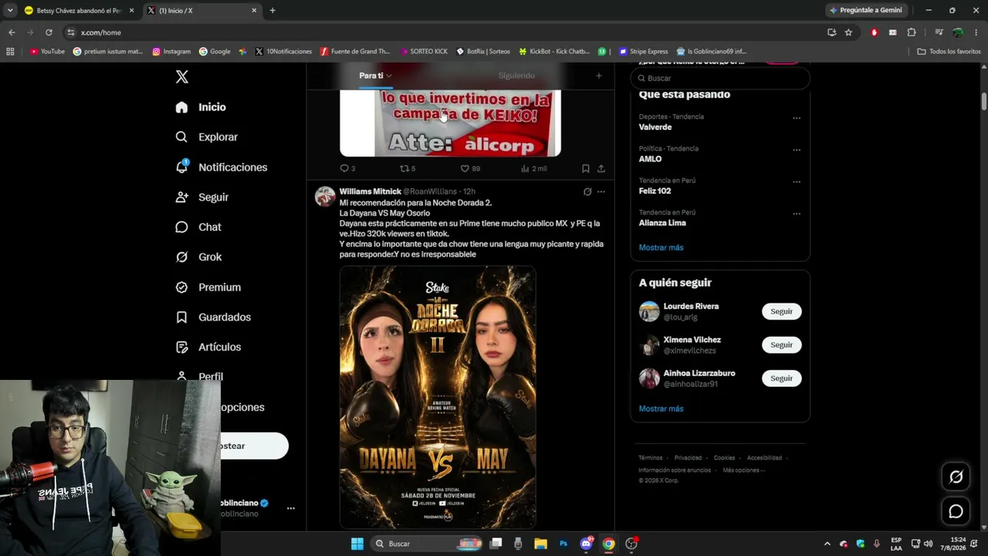
Task: Open the Artículos section
Action: tap(208, 347)
